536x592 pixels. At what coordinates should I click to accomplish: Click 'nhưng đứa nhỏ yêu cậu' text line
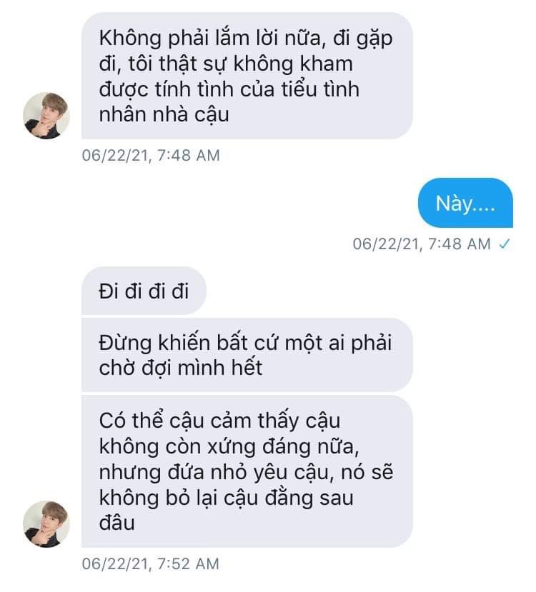pyautogui.click(x=217, y=472)
